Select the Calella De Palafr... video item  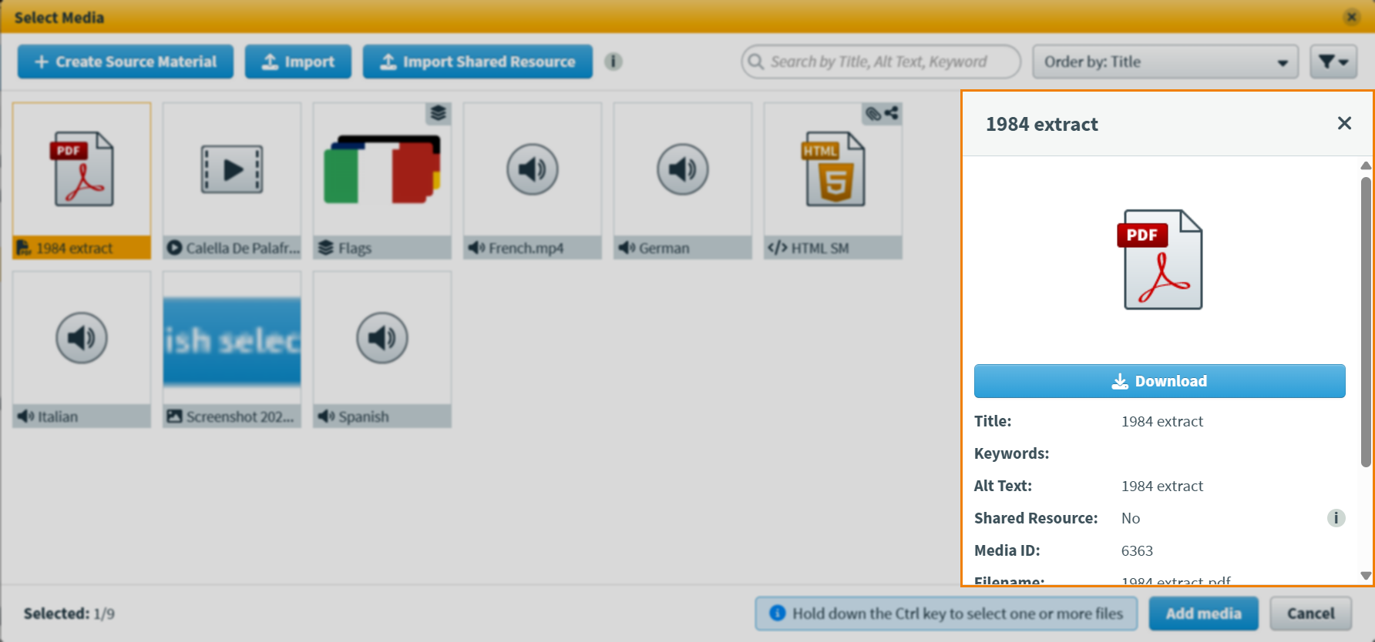[x=231, y=180]
